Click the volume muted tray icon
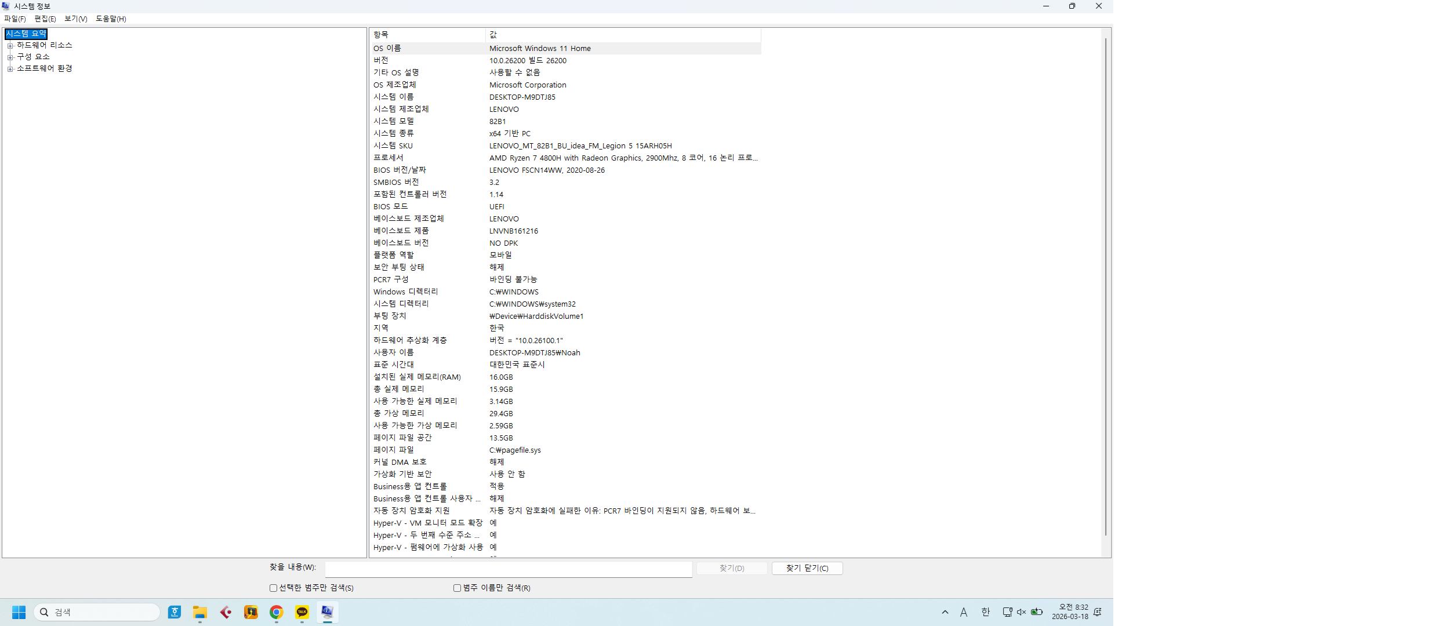The image size is (1438, 626). click(1022, 612)
